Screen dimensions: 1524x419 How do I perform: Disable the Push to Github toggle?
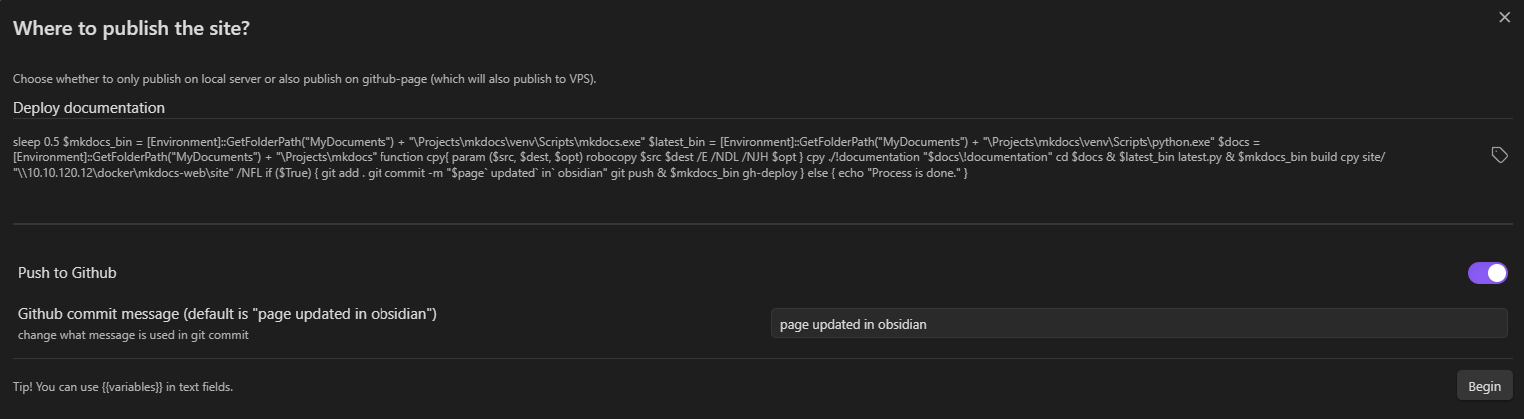click(1487, 273)
